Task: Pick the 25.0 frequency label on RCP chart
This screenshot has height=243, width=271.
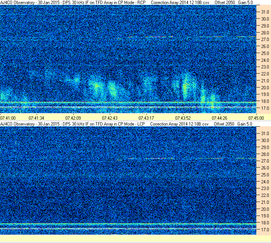Action: click(x=265, y=53)
